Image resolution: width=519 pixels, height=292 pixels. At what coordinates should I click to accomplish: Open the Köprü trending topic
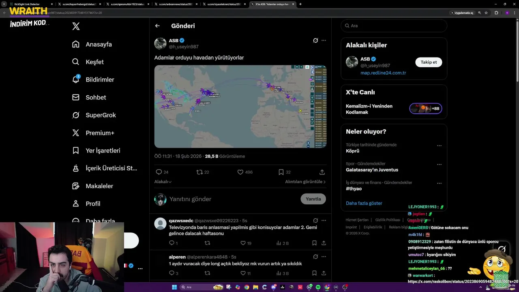(x=352, y=151)
